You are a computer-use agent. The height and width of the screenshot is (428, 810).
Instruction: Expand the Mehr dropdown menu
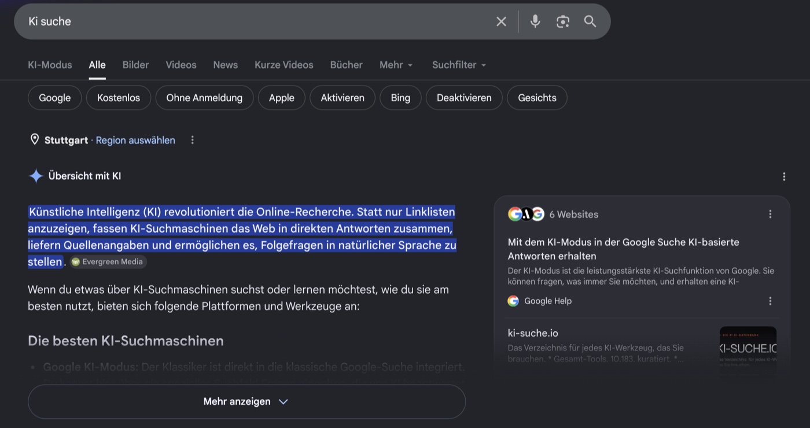pyautogui.click(x=396, y=65)
